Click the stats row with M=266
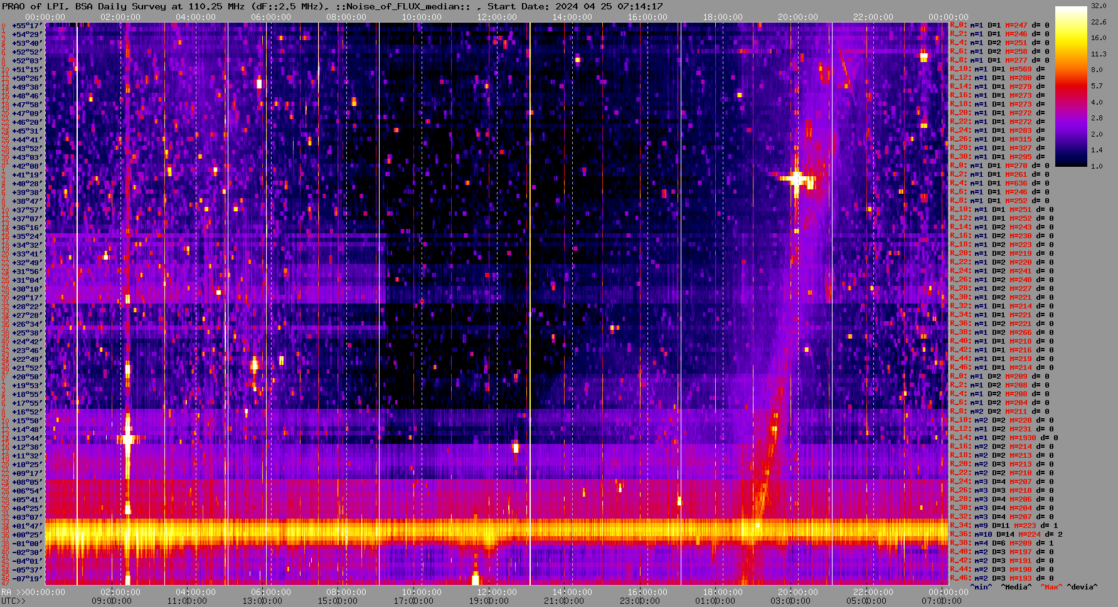Viewport: 1118px width, 607px height. (1001, 332)
